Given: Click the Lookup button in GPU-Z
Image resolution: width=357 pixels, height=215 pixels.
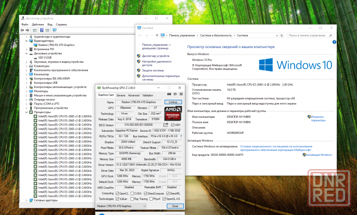Looking at the screenshot, I should [173, 102].
